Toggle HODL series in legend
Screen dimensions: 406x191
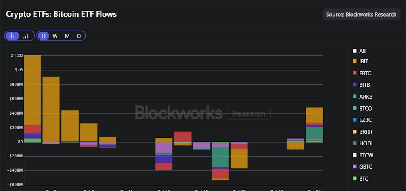pyautogui.click(x=363, y=143)
